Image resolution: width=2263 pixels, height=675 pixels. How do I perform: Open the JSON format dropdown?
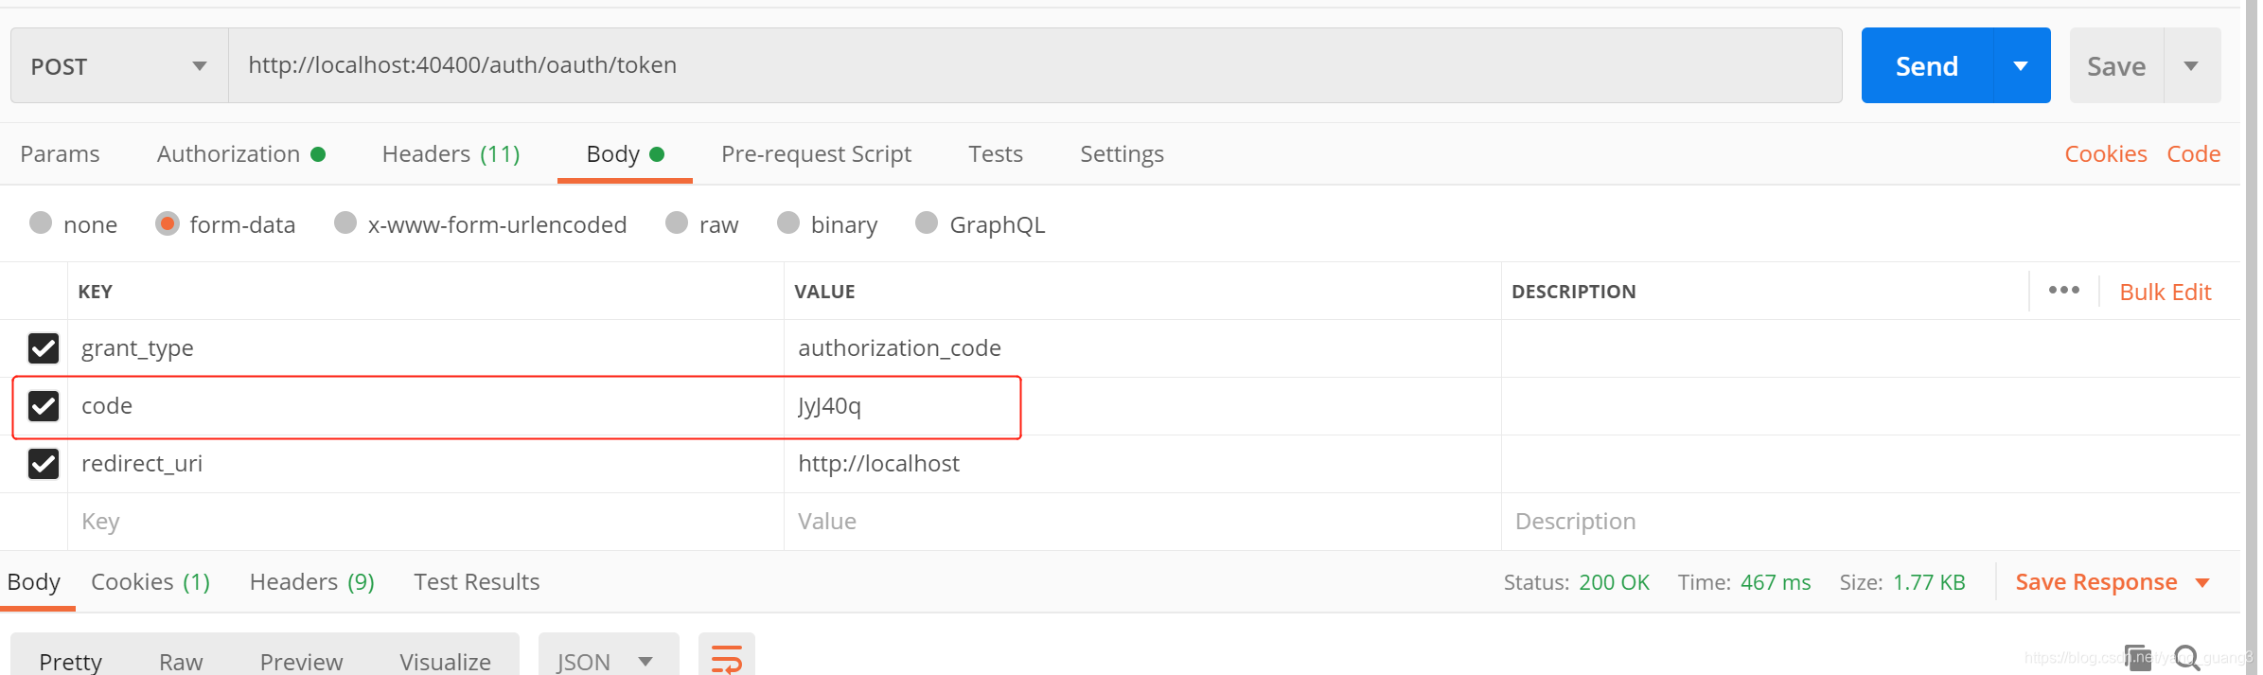point(608,661)
